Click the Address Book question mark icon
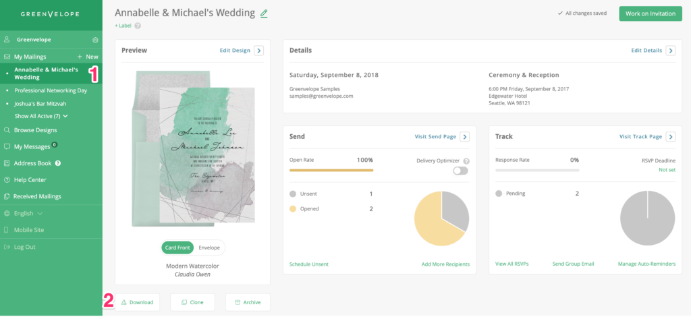Screen dimensions: 691x317 coord(58,163)
